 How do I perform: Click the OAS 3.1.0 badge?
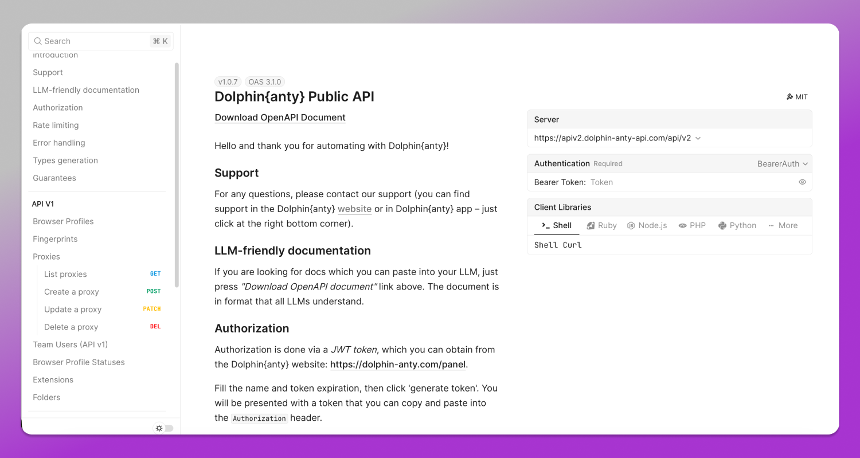(x=265, y=82)
